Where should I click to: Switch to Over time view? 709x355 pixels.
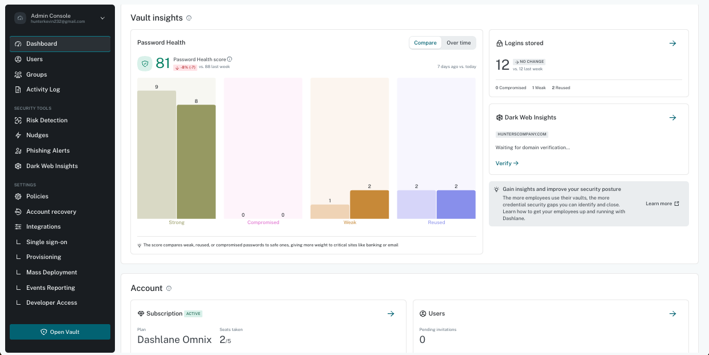(459, 43)
